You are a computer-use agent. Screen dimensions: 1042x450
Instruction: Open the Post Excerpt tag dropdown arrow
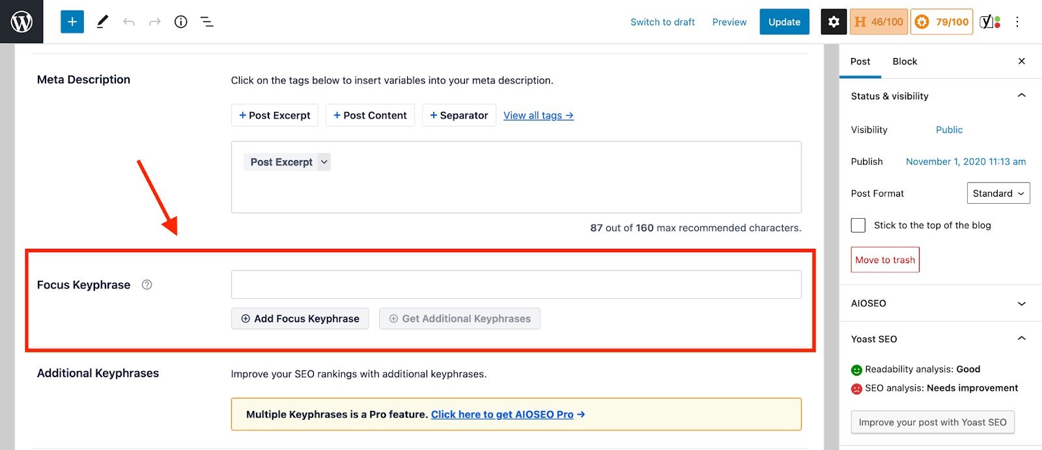pos(324,162)
